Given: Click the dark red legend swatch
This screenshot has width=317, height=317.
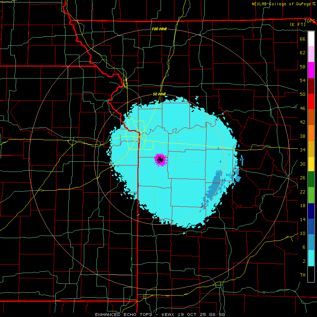Looking at the screenshot, I should [311, 86].
